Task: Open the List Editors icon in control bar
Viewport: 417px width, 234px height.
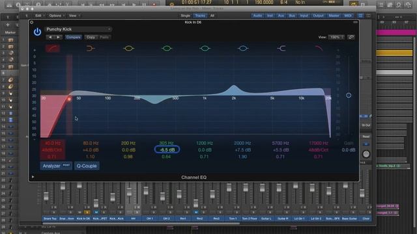Action: [381, 5]
